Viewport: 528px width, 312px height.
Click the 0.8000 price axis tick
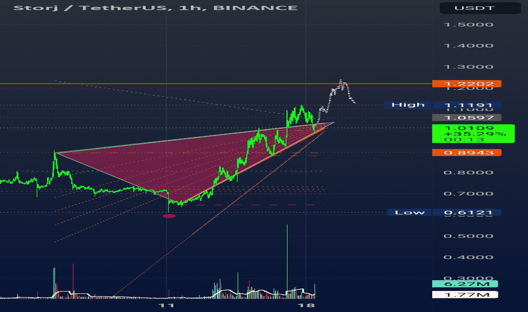(x=469, y=172)
